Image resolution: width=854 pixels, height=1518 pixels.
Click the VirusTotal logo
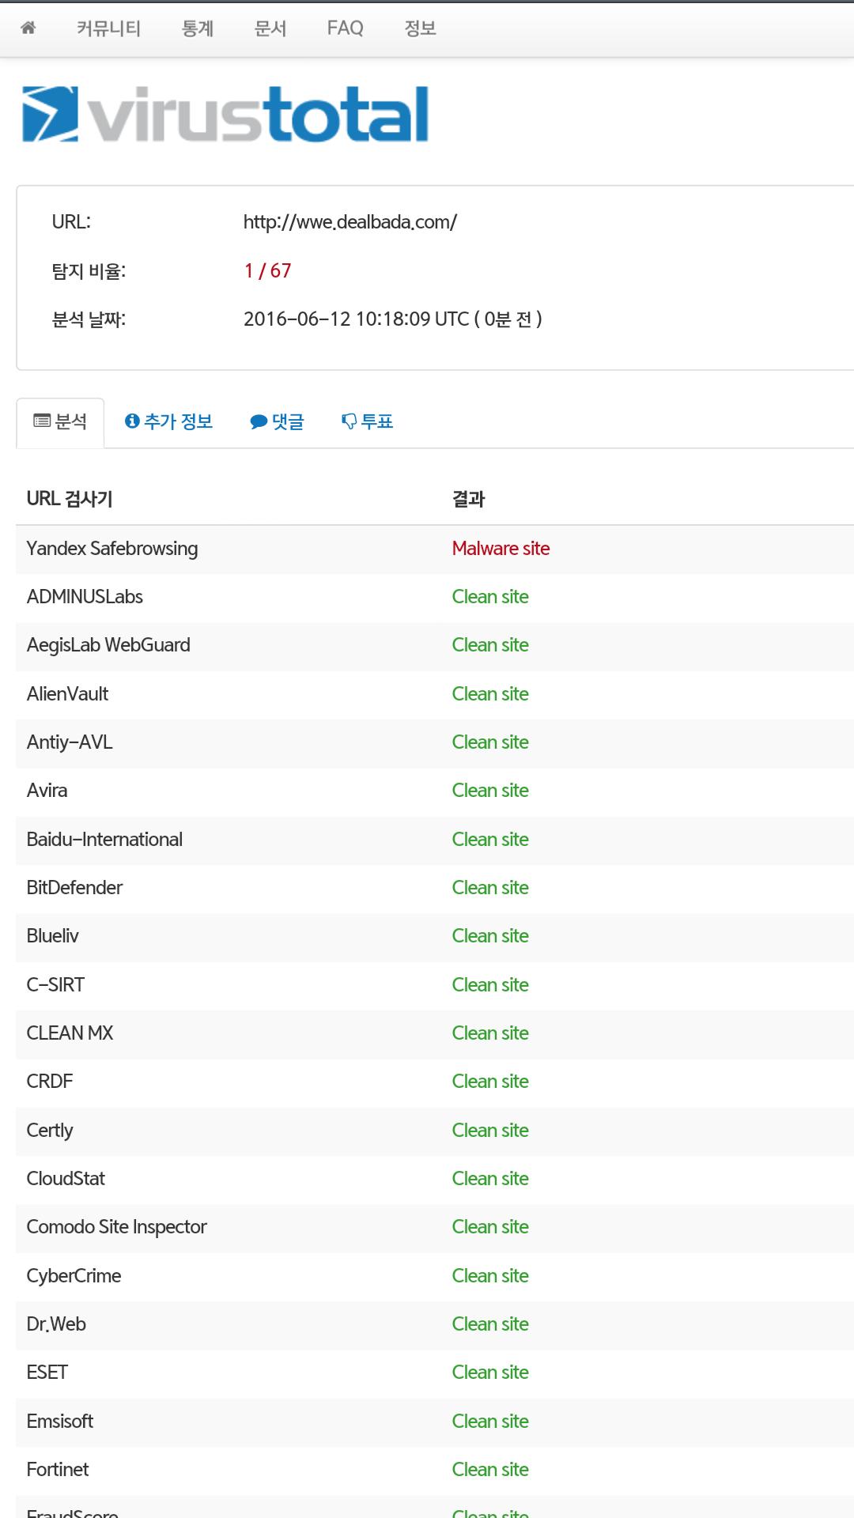click(x=225, y=115)
